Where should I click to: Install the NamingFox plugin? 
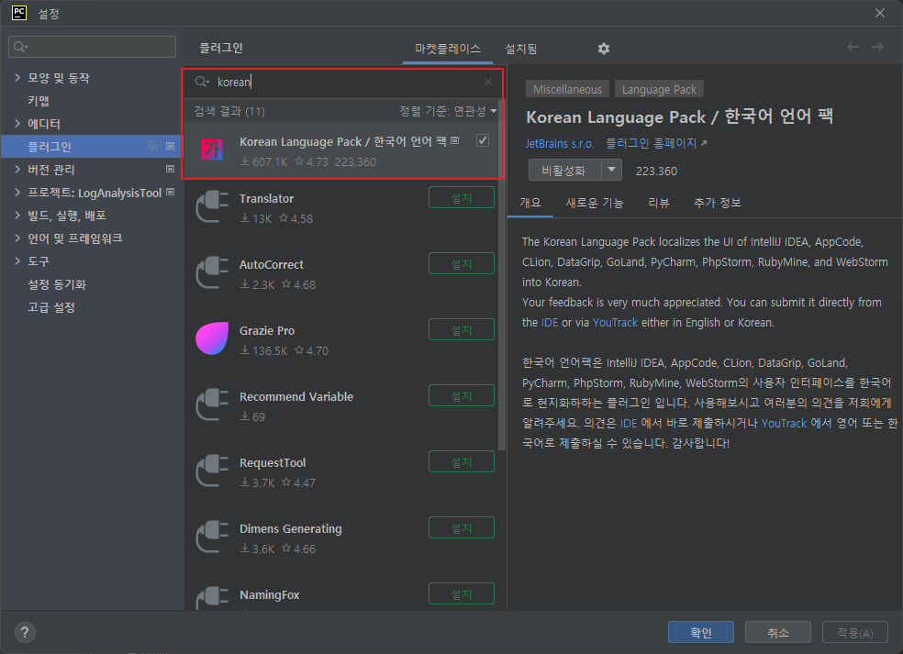(x=462, y=593)
